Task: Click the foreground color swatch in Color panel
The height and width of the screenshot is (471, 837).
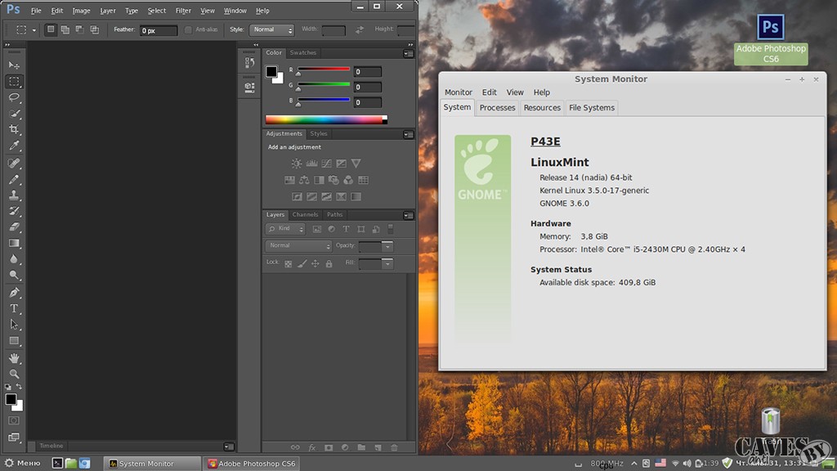Action: (x=271, y=72)
